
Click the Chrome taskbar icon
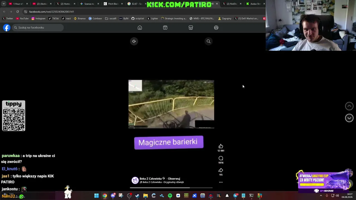pyautogui.click(x=105, y=196)
